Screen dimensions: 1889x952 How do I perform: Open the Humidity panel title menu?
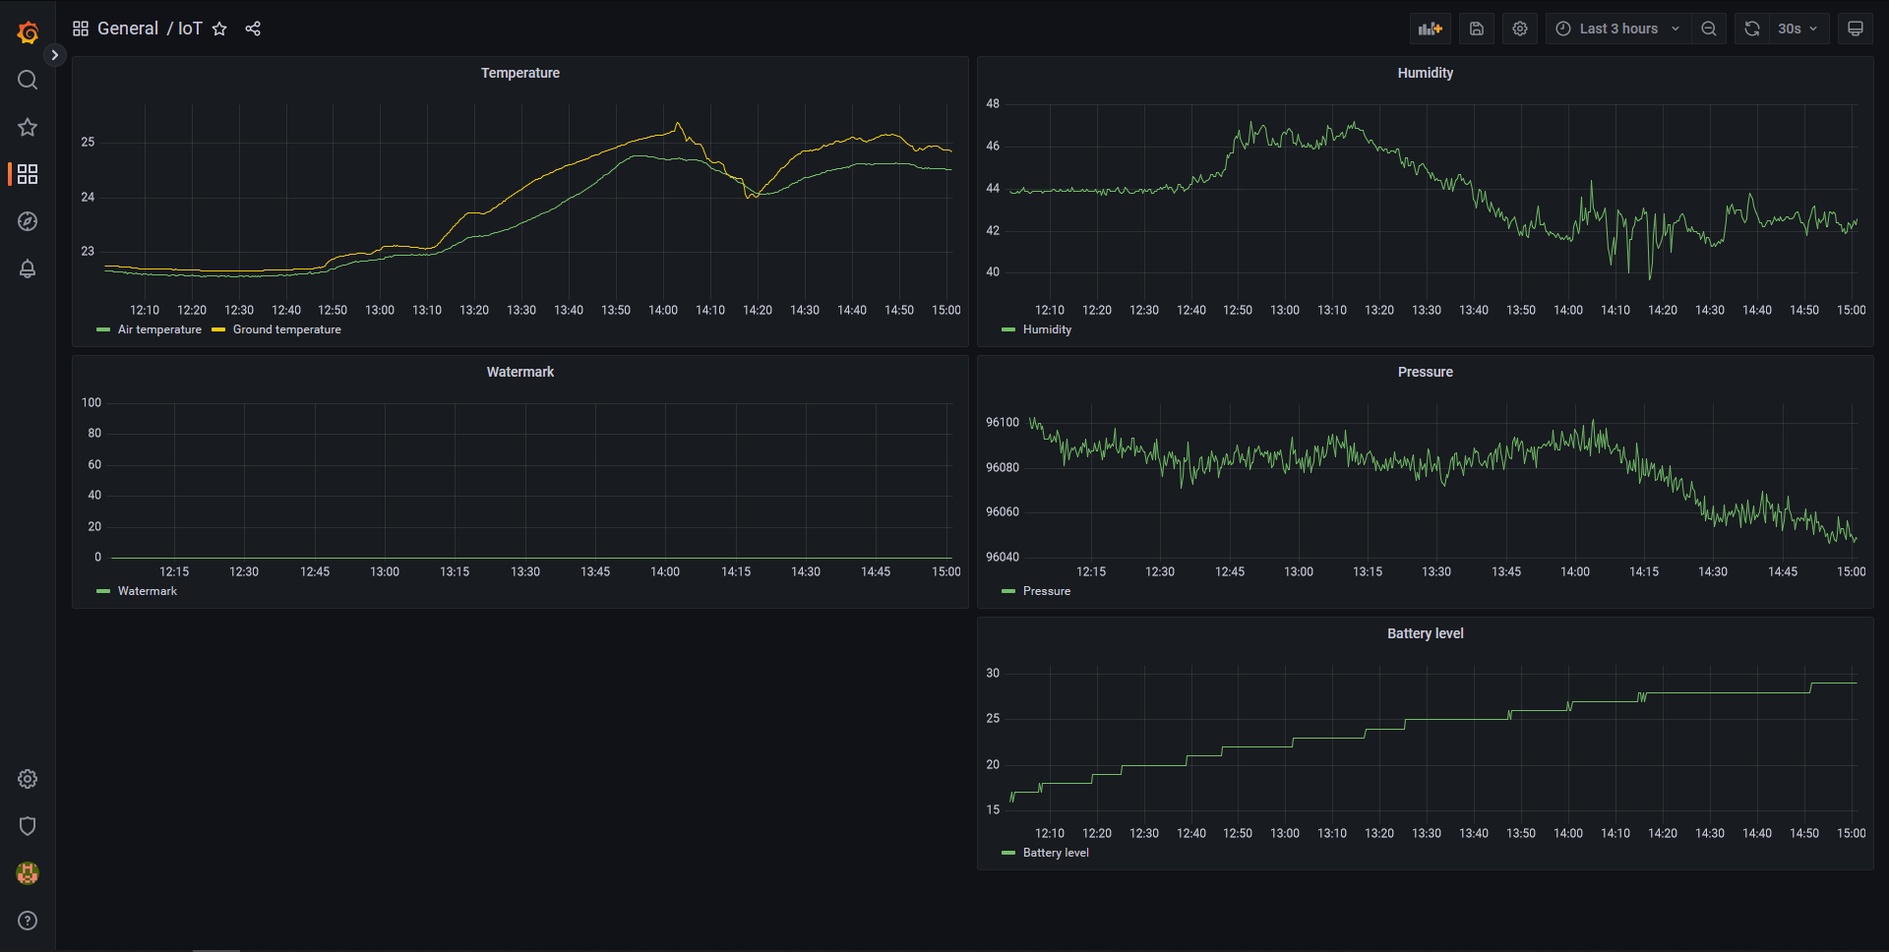point(1425,73)
